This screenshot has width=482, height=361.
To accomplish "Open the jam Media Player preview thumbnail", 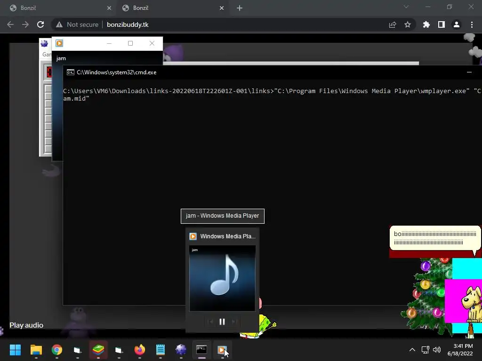I will (222, 278).
